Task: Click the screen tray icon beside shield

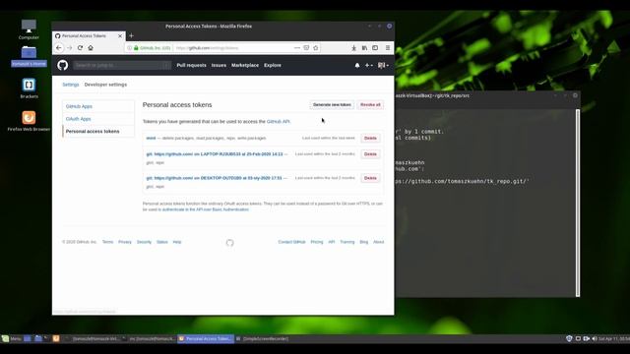Action: 578,338
